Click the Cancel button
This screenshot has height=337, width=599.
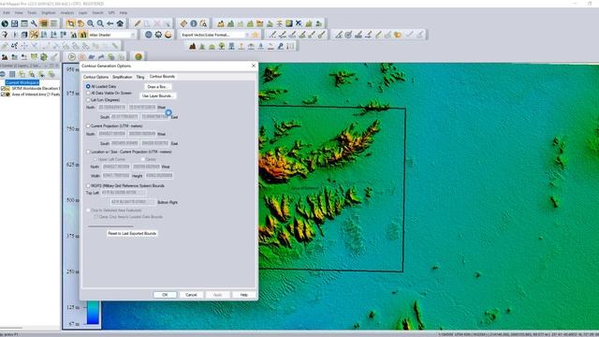click(191, 295)
